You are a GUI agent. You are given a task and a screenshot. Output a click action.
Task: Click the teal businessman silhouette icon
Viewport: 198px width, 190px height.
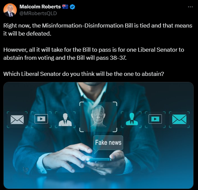pos(132,119)
